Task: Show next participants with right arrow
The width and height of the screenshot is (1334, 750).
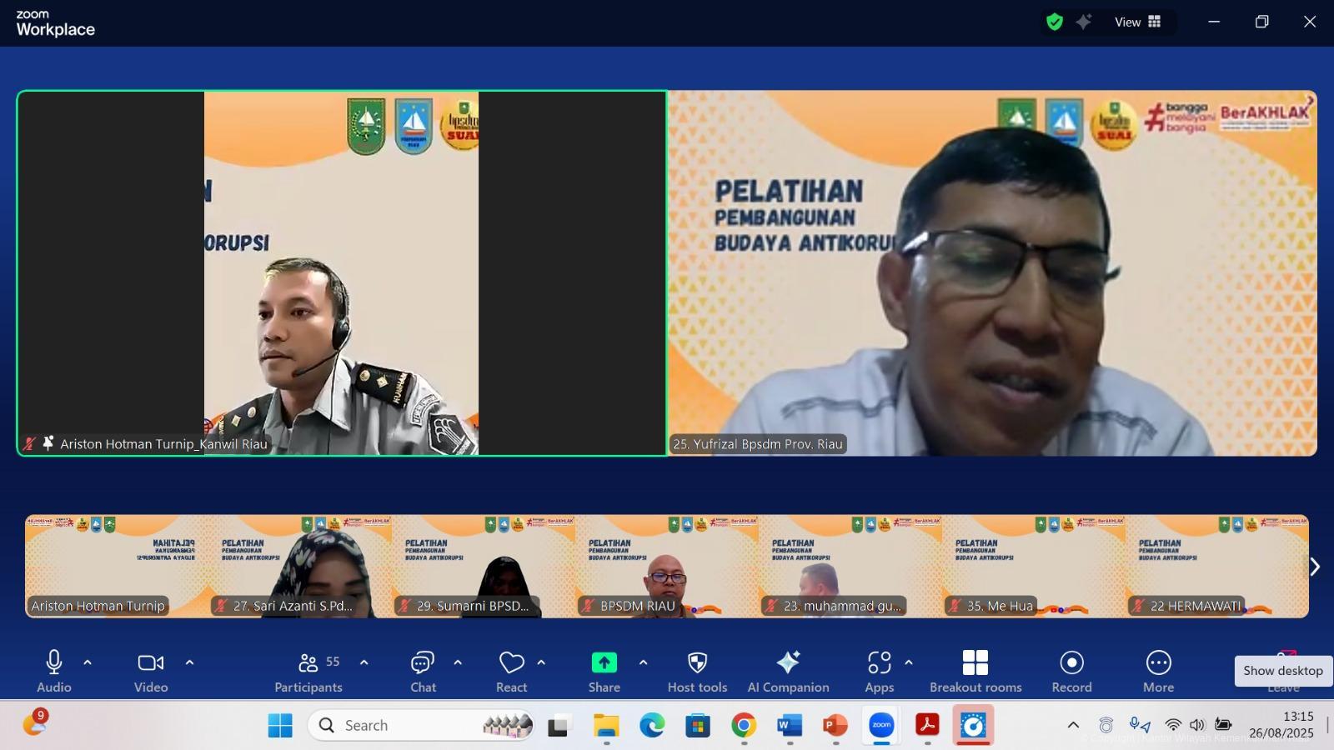Action: point(1315,567)
